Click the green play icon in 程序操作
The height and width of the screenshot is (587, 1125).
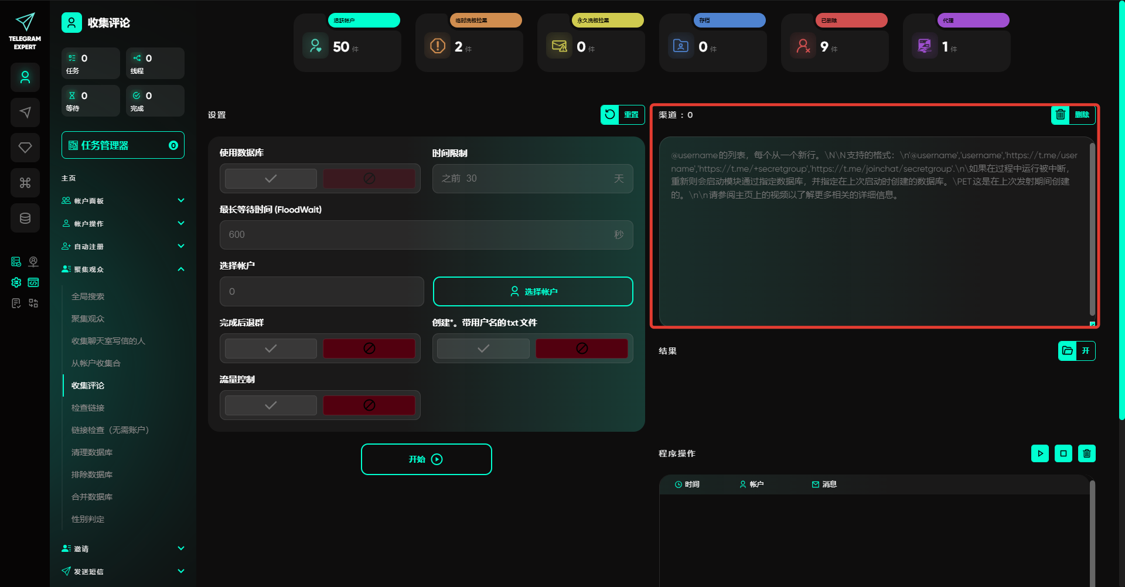tap(1039, 453)
